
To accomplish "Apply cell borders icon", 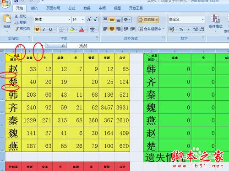I will click(61, 29).
